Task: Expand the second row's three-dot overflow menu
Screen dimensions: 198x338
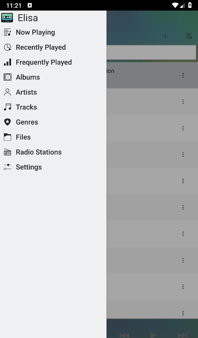Action: 183,102
